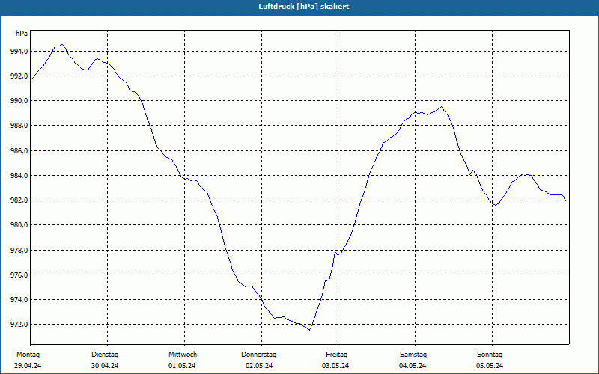Click the date 30.04.24

click(x=105, y=366)
